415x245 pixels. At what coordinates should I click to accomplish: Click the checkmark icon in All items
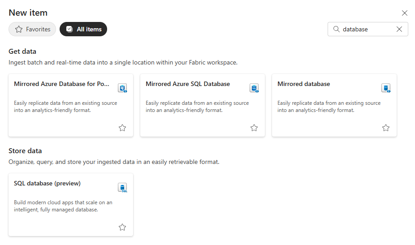pyautogui.click(x=69, y=29)
